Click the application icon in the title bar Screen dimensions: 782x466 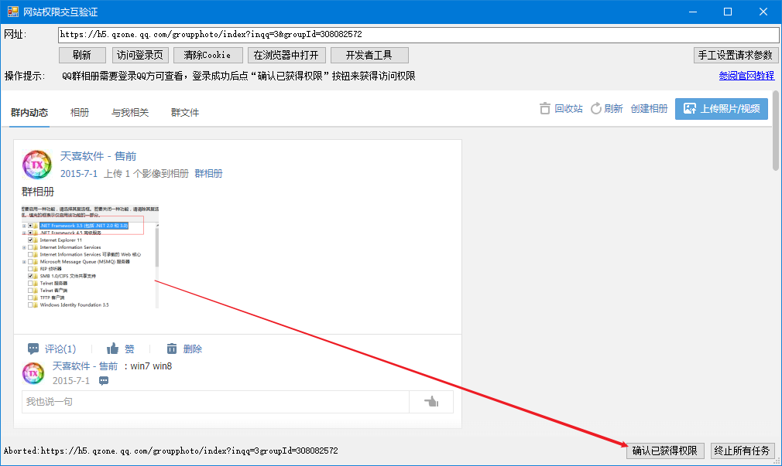(x=12, y=12)
